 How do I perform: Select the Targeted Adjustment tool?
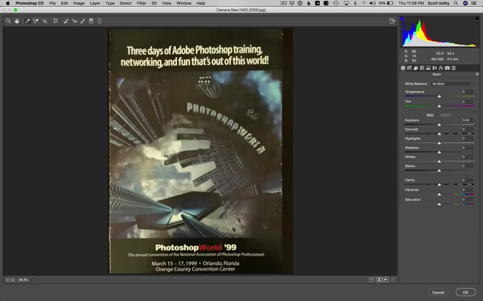pos(45,21)
